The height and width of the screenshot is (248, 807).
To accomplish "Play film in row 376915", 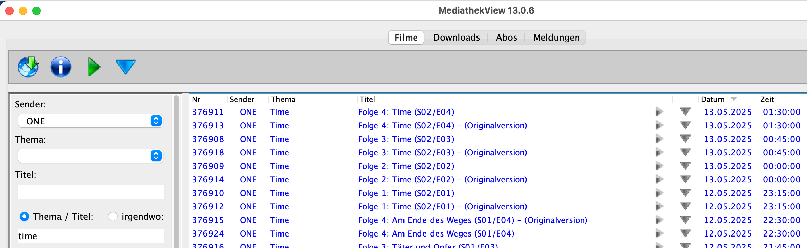I will 659,220.
